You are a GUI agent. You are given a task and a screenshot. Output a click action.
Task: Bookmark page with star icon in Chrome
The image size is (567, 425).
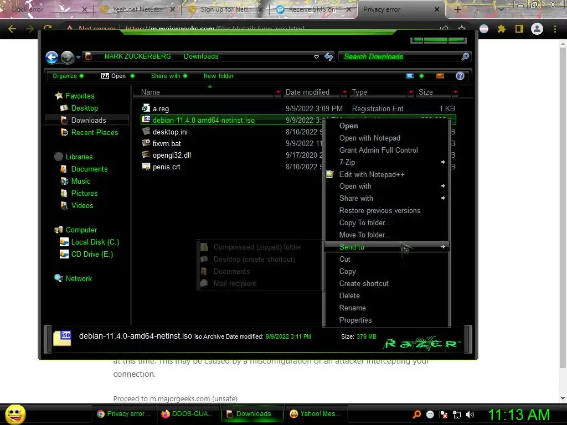pyautogui.click(x=462, y=28)
